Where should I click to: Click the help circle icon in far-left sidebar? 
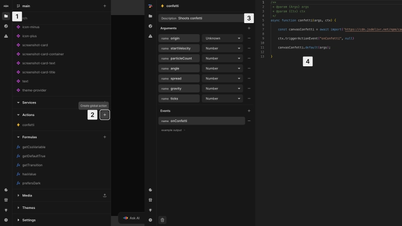(6, 220)
